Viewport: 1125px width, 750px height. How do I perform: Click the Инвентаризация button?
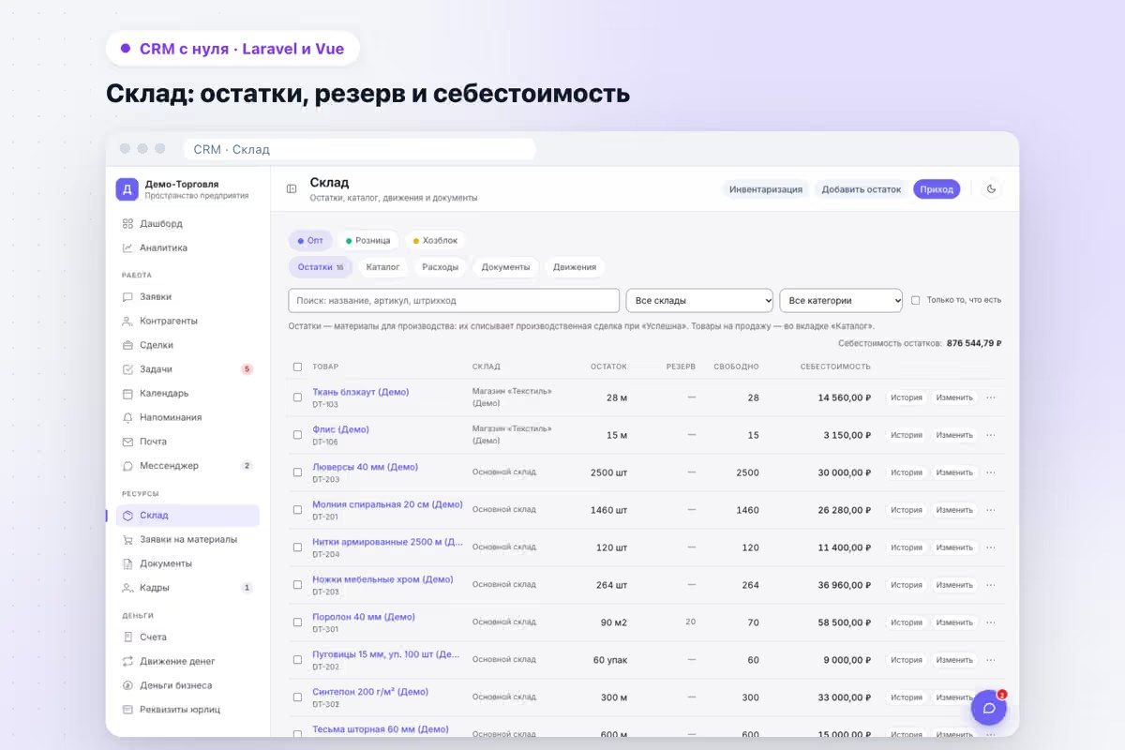766,189
